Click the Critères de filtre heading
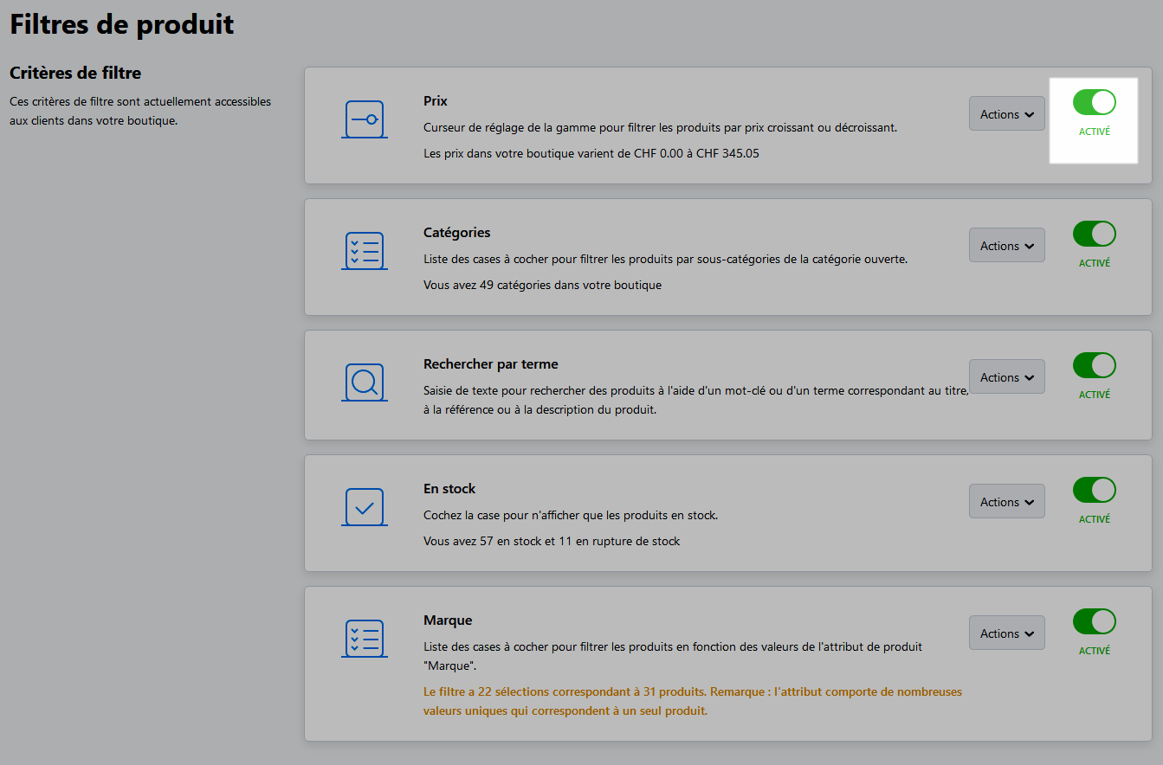The height and width of the screenshot is (765, 1163). coord(75,74)
